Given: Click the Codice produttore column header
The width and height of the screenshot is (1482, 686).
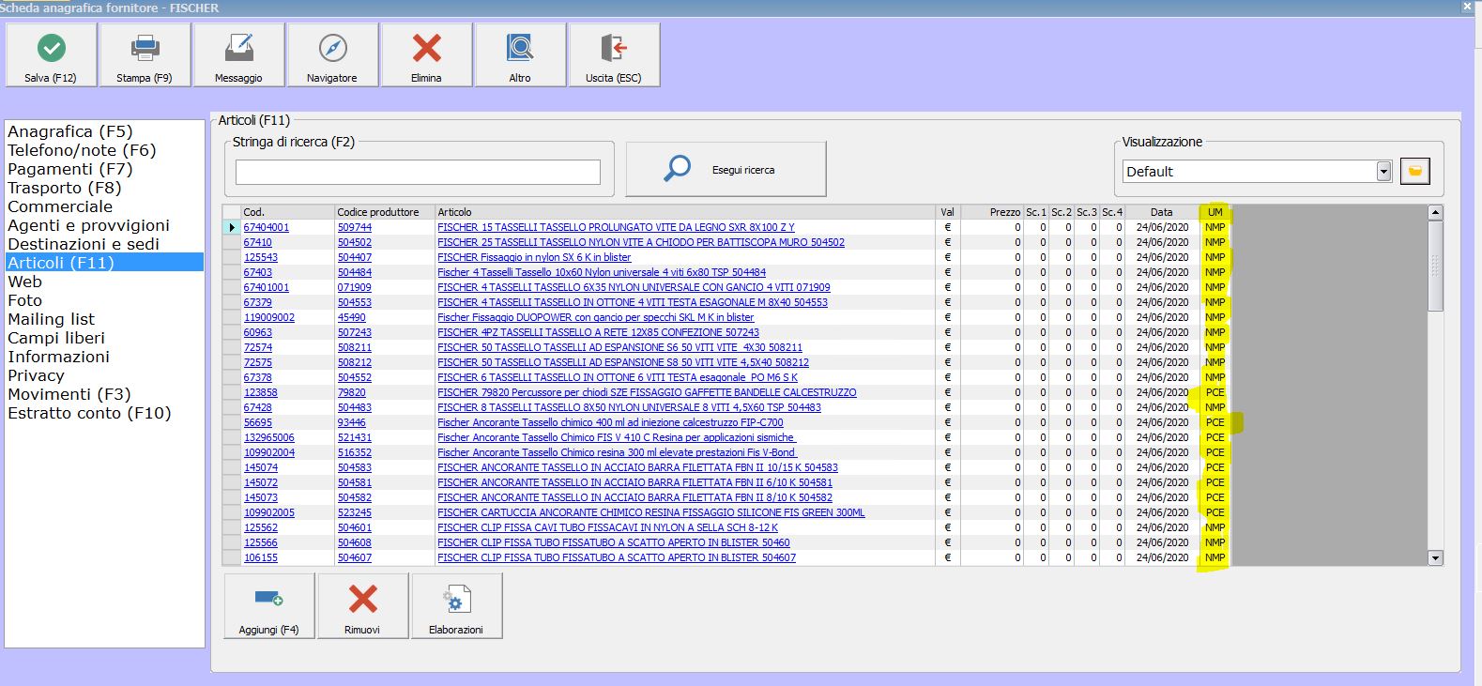Looking at the screenshot, I should point(385,212).
